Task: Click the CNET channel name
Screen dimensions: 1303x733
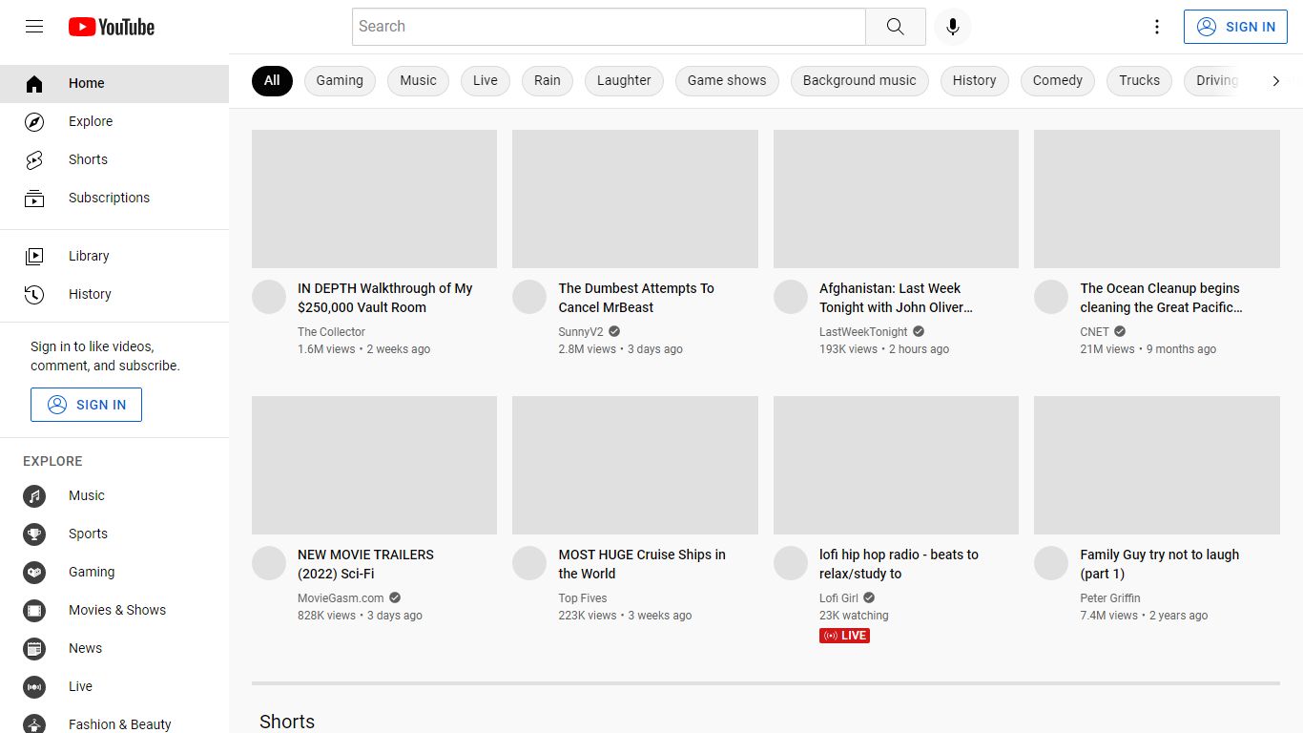Action: click(1094, 332)
